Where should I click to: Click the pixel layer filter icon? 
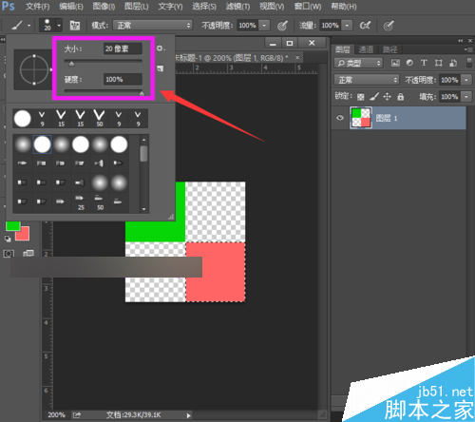coord(395,63)
